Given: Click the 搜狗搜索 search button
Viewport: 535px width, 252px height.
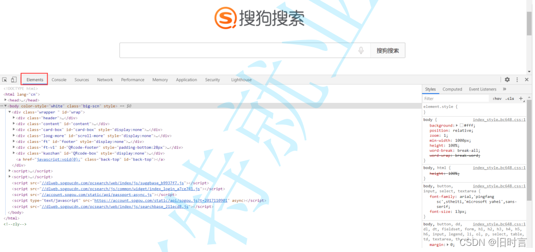Looking at the screenshot, I should point(387,50).
